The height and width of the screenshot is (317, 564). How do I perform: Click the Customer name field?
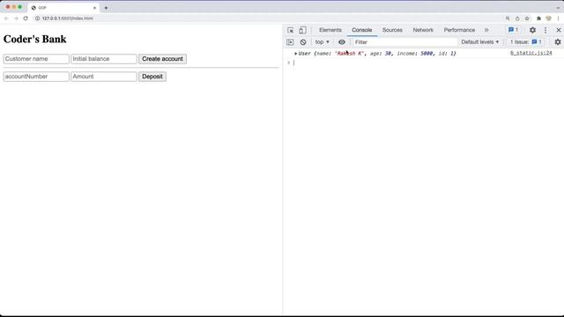(36, 59)
